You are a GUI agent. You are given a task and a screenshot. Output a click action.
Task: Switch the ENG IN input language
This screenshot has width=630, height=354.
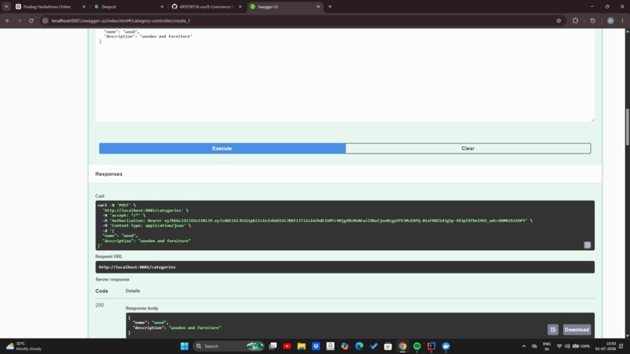(547, 346)
